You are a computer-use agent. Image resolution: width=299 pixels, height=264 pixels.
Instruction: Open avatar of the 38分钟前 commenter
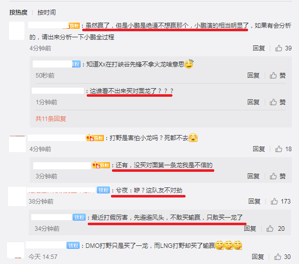click(x=17, y=196)
